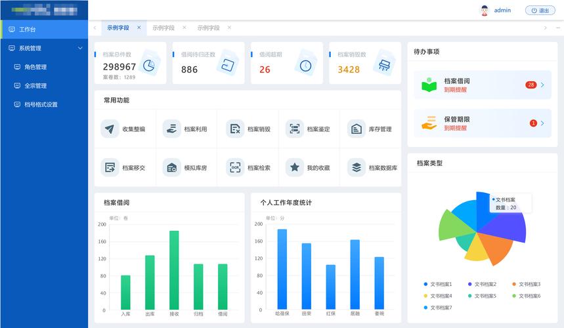The width and height of the screenshot is (564, 328).
Task: Click the clock icon in 借阅超期 card
Action: pos(306,65)
